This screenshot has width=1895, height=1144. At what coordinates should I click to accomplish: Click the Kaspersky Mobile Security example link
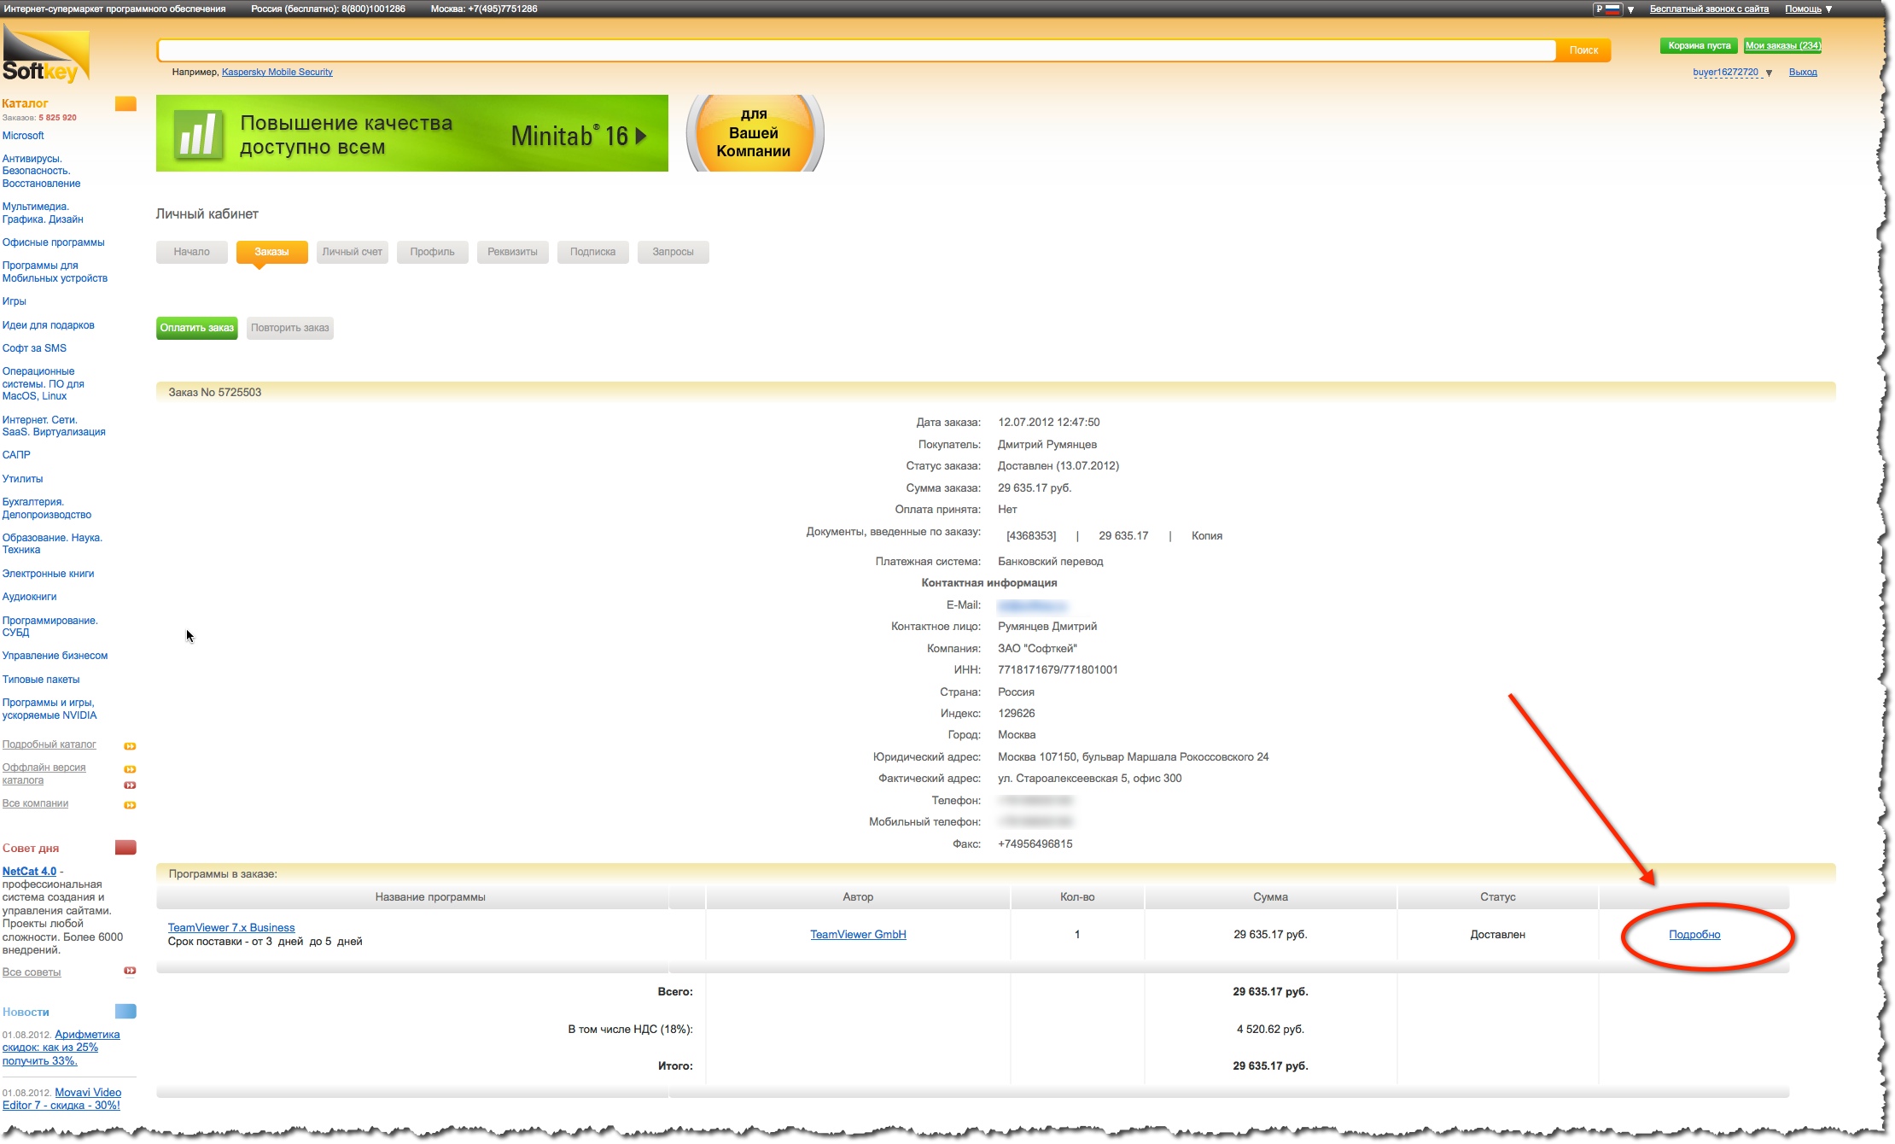click(x=277, y=73)
